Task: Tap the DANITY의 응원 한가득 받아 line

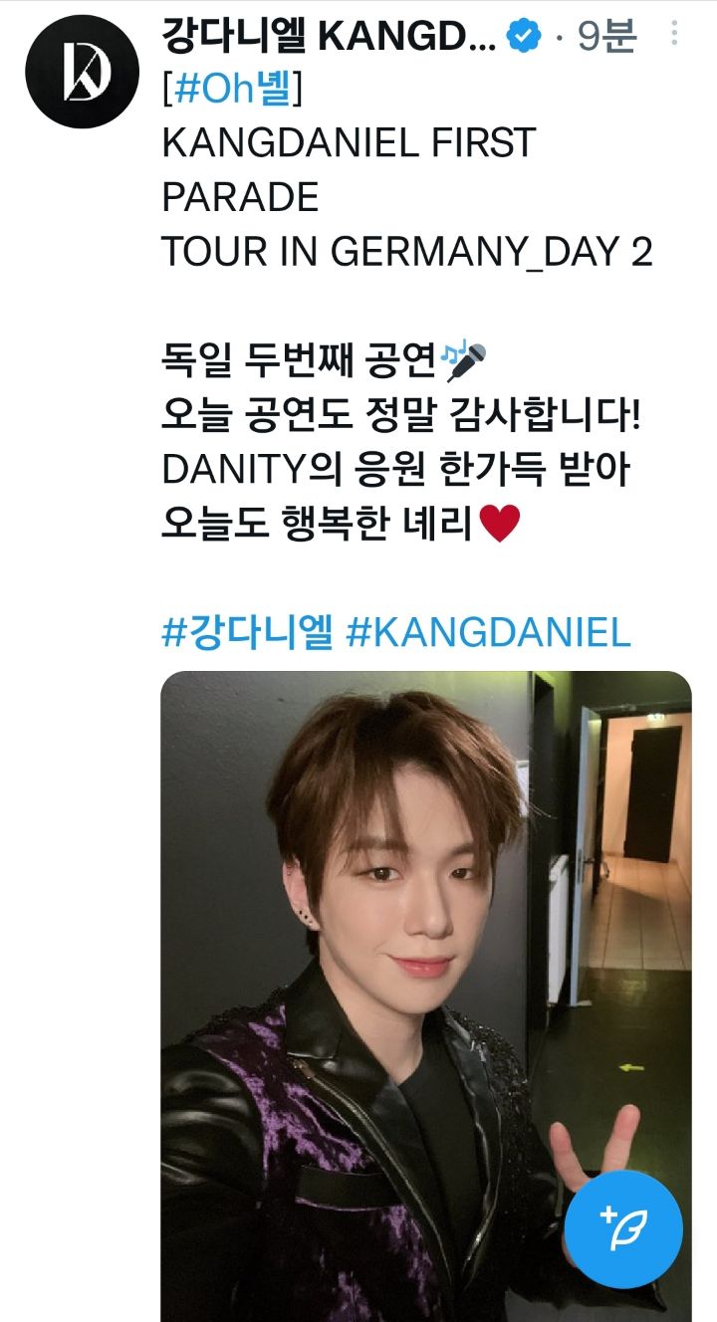Action: [396, 470]
